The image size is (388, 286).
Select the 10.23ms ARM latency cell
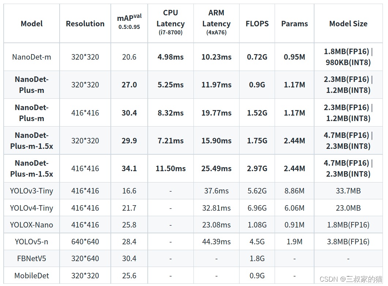coord(216,57)
